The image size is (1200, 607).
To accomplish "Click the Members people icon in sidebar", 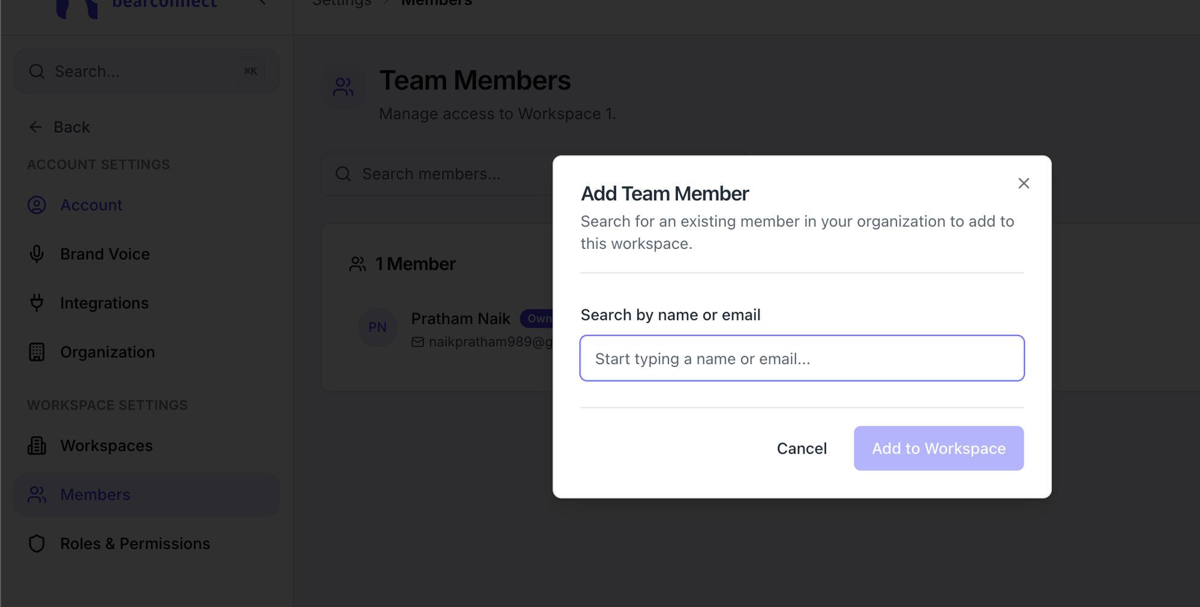I will coord(37,495).
